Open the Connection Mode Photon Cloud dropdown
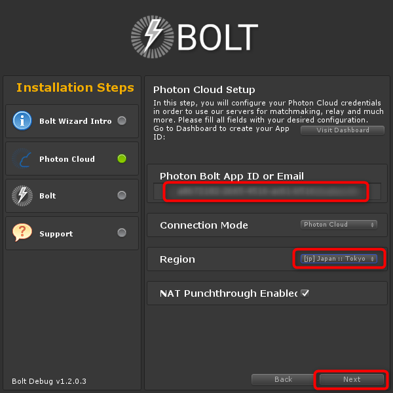This screenshot has width=393, height=393. tap(339, 225)
